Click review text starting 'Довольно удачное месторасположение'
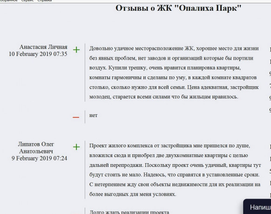The height and width of the screenshot is (214, 271). pyautogui.click(x=174, y=72)
